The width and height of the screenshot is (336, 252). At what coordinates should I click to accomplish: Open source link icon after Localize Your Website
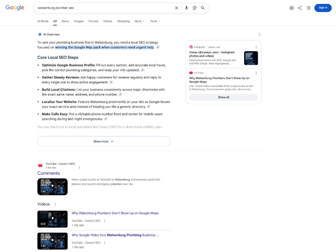pyautogui.click(x=149, y=107)
